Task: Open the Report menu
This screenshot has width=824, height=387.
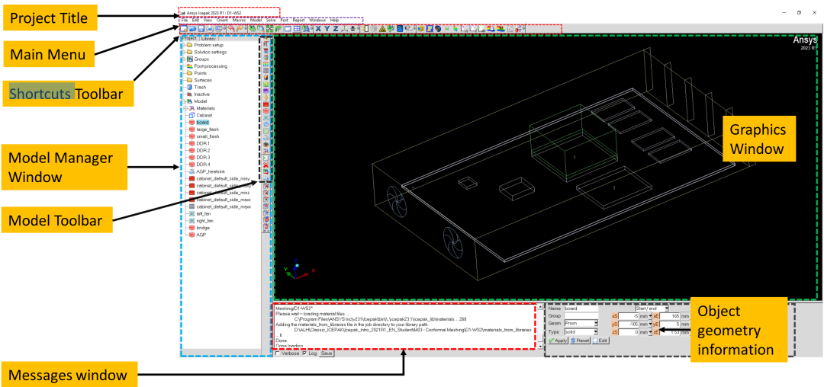Action: pyautogui.click(x=298, y=20)
